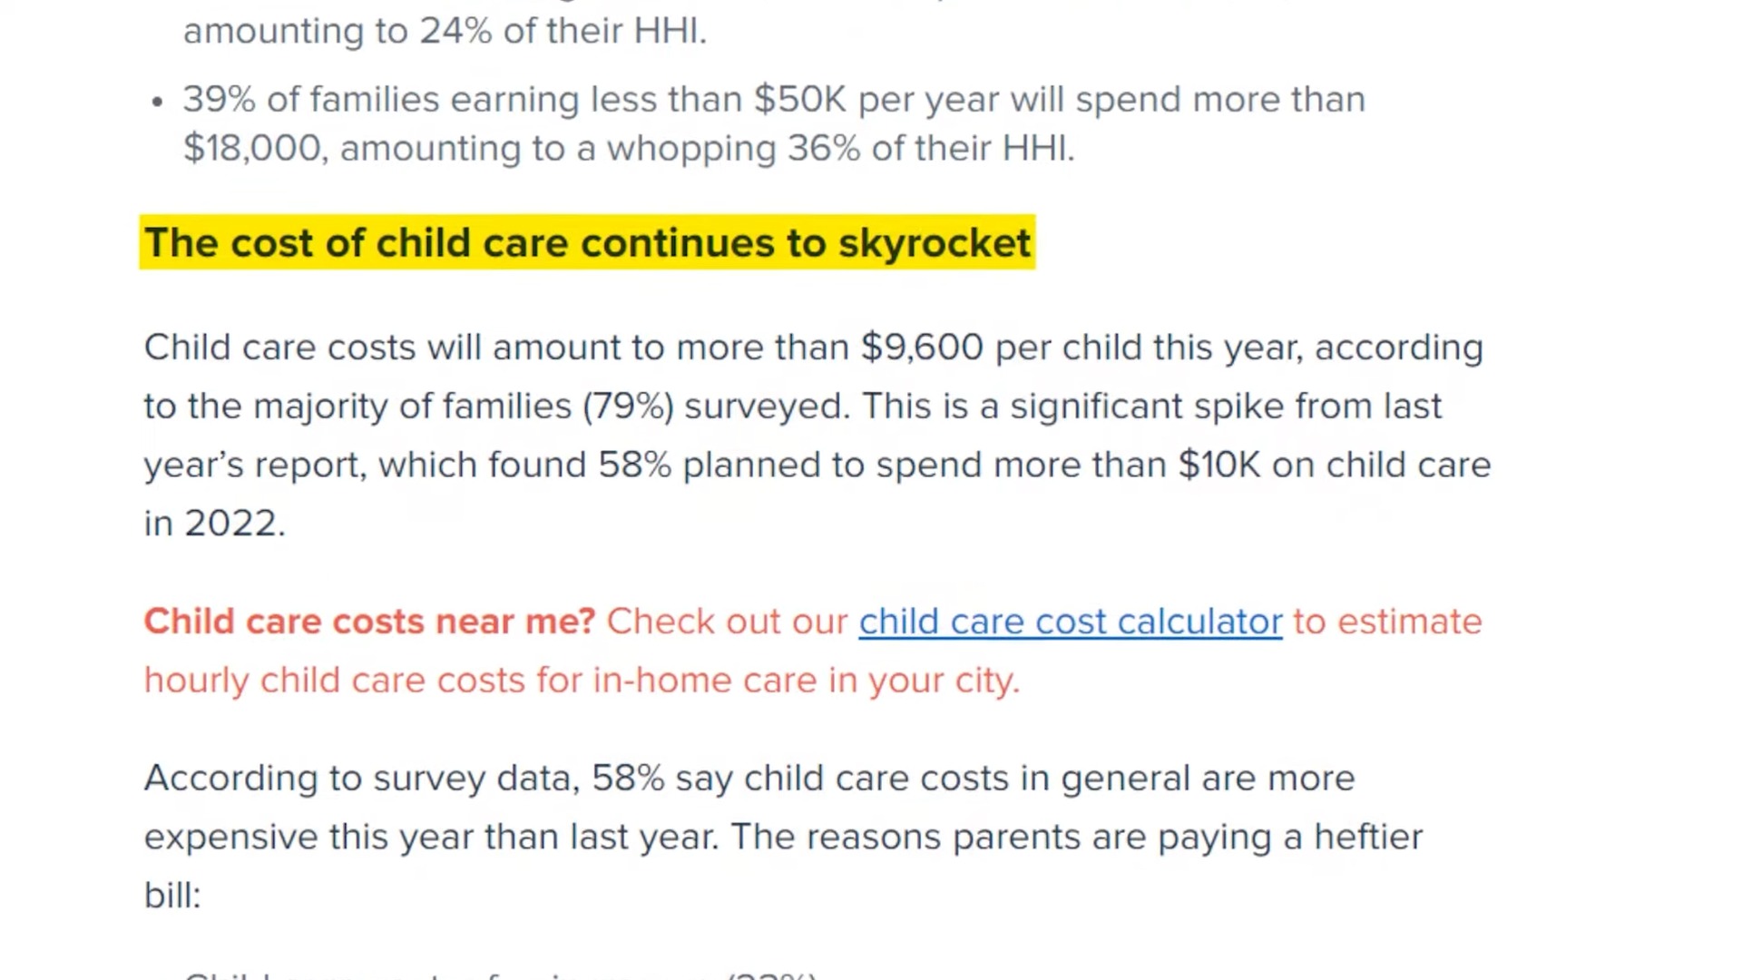This screenshot has width=1742, height=980.
Task: Click the "in 2022." text
Action: [x=215, y=524]
